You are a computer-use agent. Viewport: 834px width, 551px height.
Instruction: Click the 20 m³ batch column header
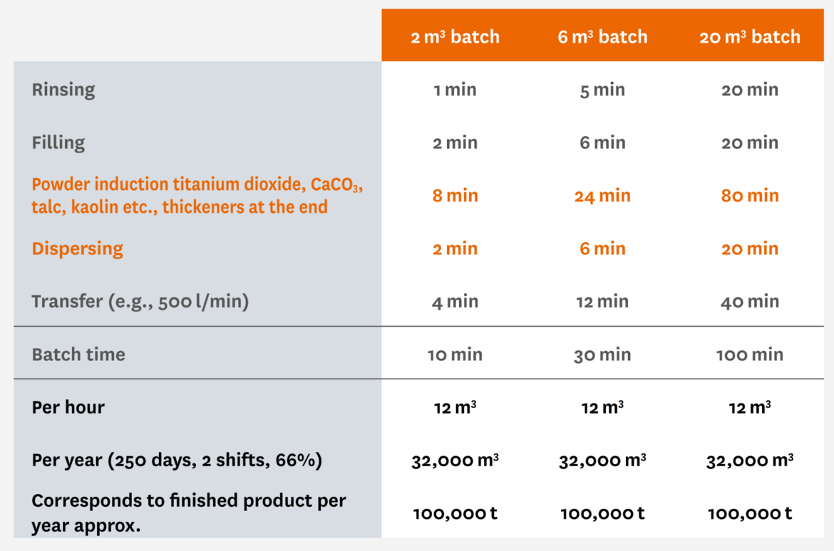coord(749,37)
